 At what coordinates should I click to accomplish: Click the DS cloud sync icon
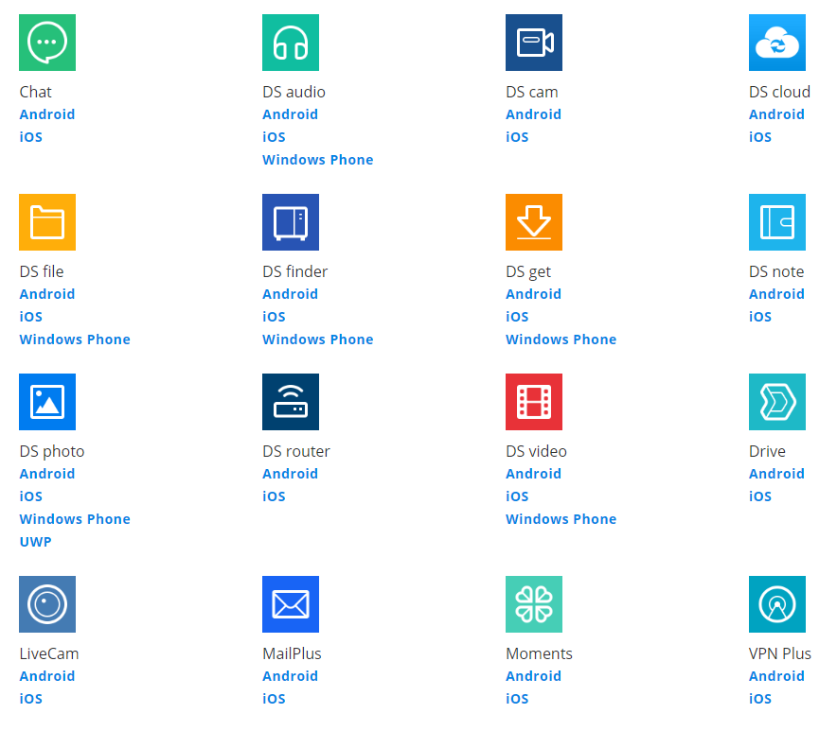777,43
